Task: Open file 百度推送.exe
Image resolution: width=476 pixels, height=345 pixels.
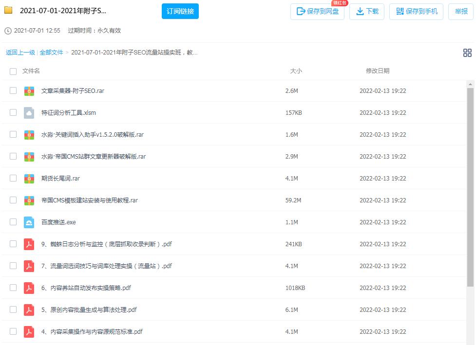Action: [x=58, y=222]
